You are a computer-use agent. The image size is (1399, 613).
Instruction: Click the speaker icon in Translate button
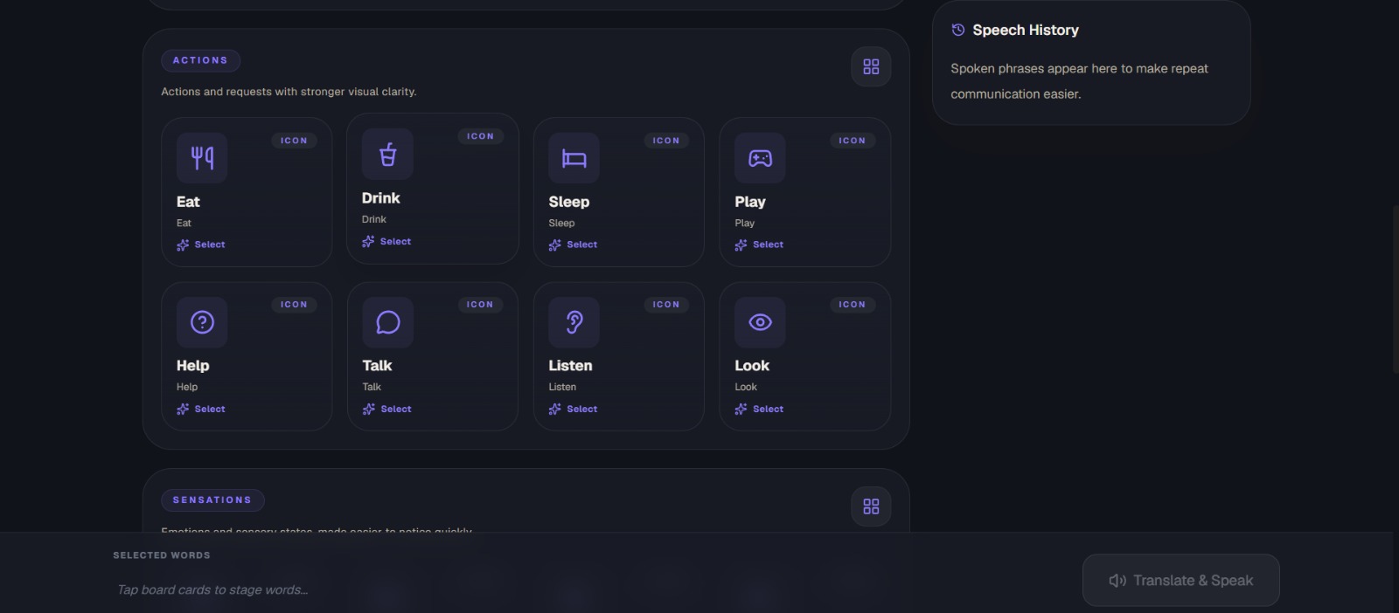[1117, 581]
